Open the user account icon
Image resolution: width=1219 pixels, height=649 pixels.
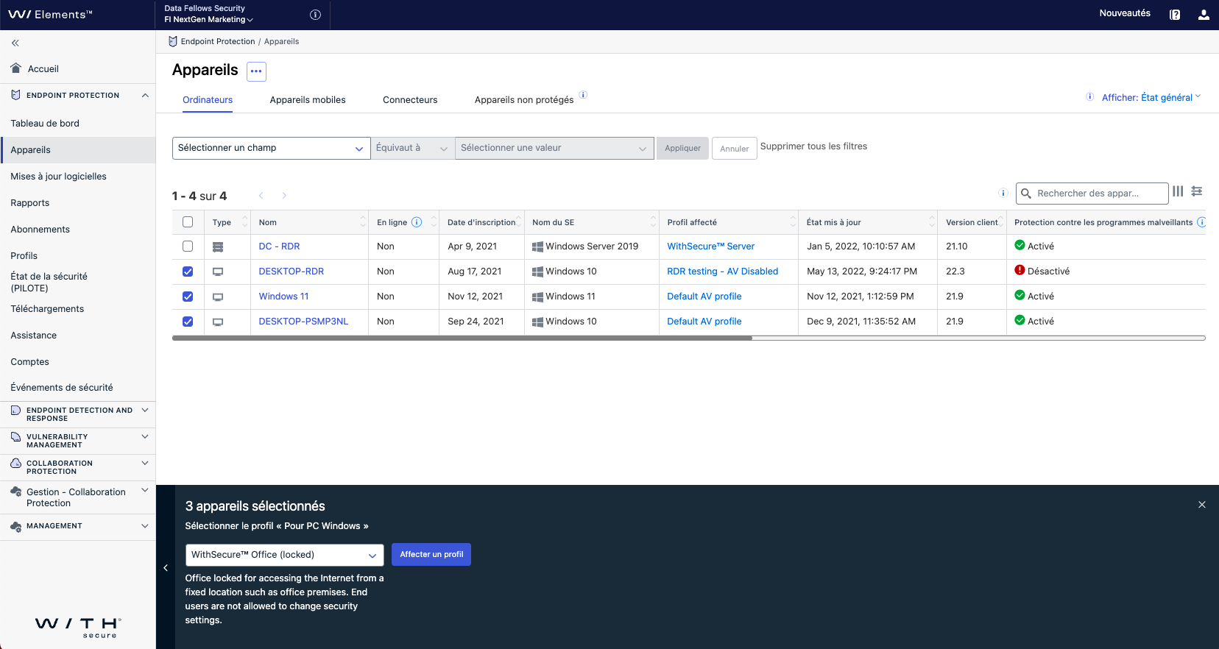tap(1204, 15)
